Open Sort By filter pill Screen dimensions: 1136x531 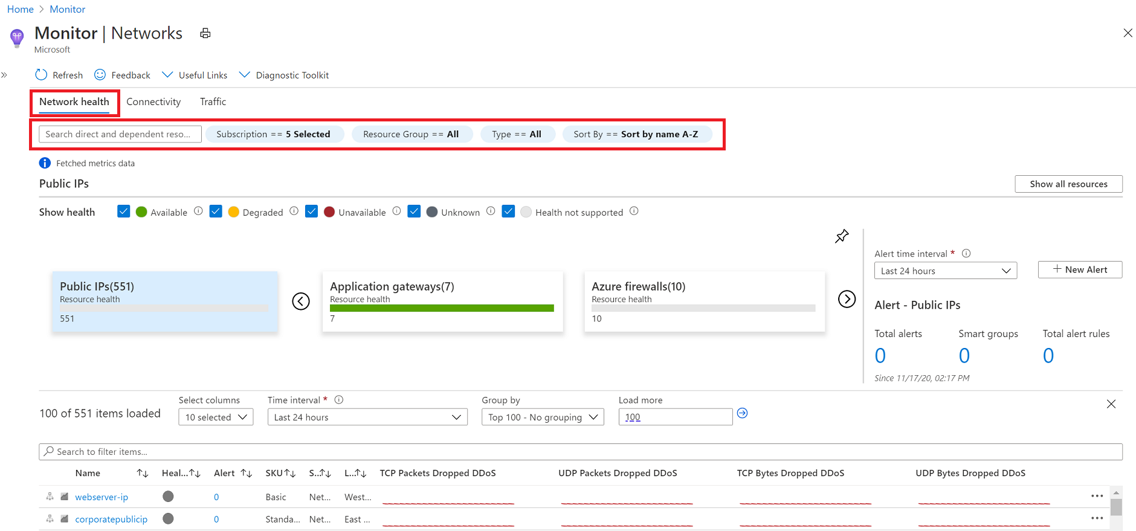pos(636,134)
